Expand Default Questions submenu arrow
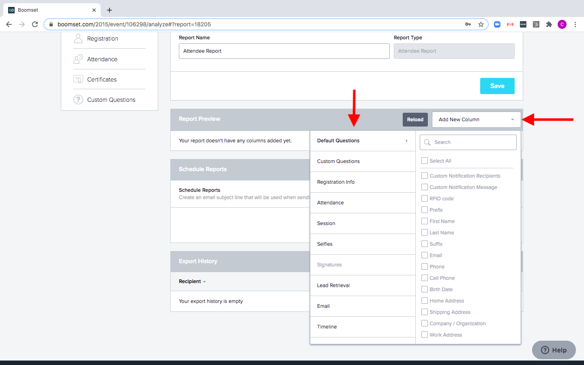584x365 pixels. (406, 141)
